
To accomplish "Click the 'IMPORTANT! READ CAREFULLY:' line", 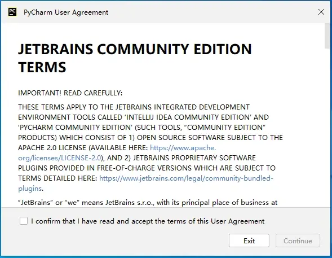I will point(70,93).
